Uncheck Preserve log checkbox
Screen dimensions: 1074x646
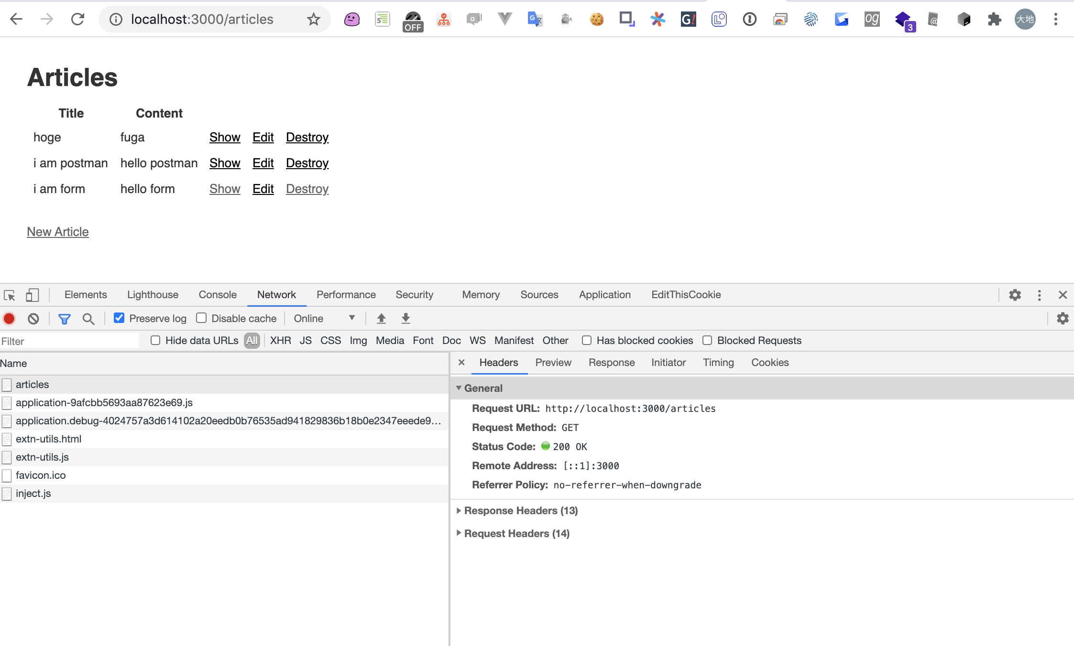pyautogui.click(x=119, y=318)
